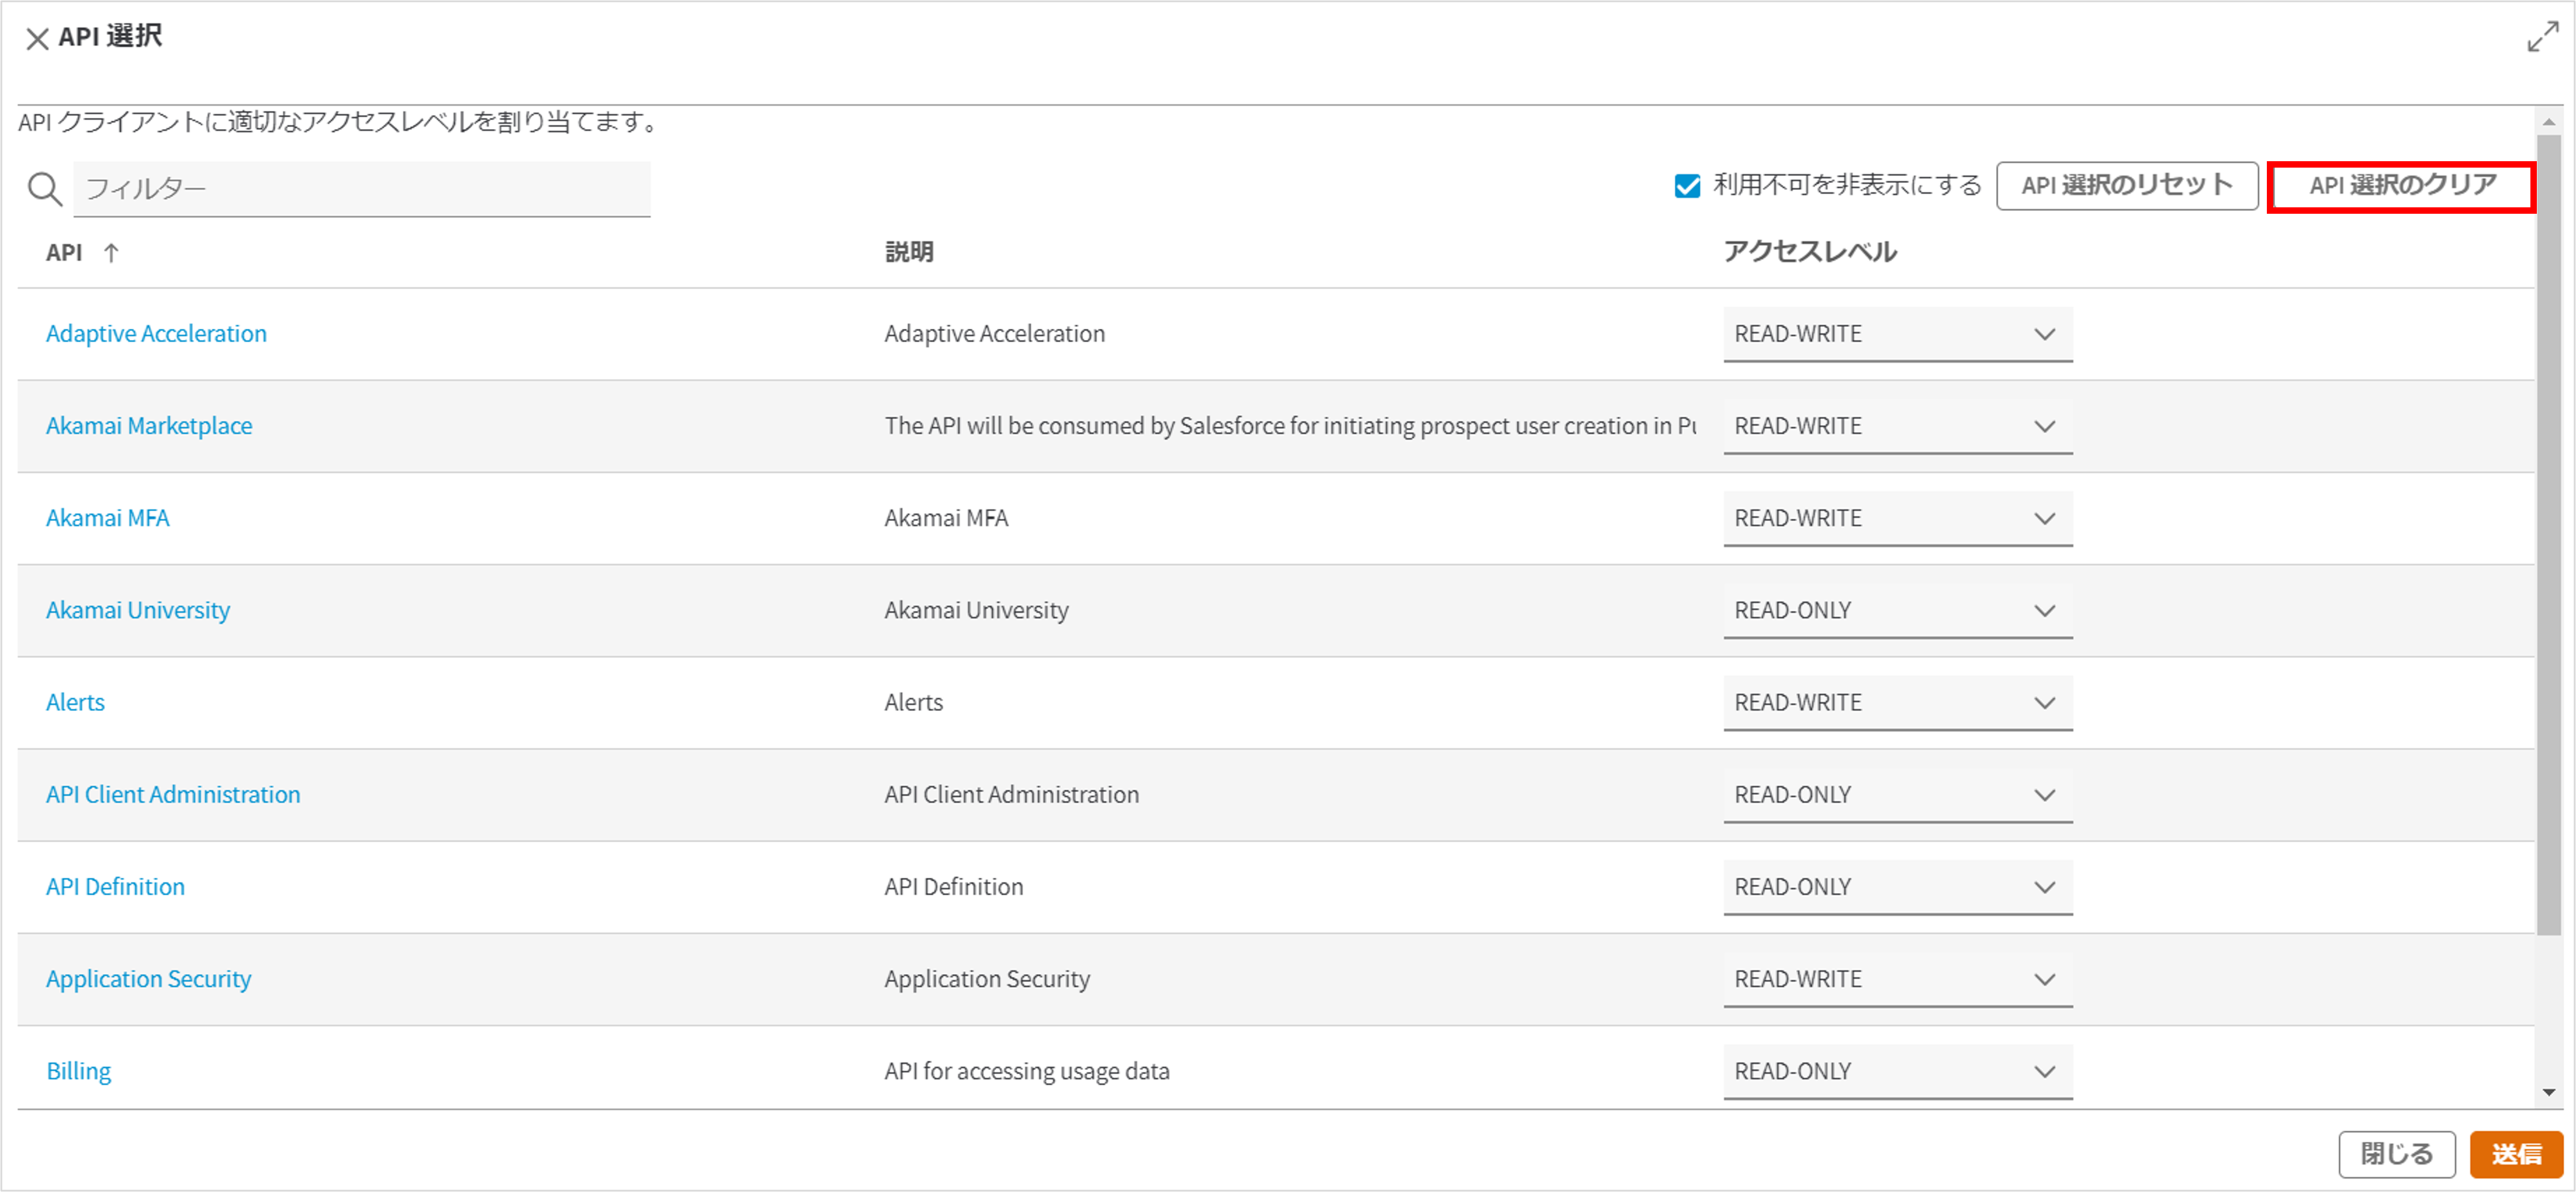Click the API column sort arrow
This screenshot has height=1192, width=2576.
[x=111, y=253]
